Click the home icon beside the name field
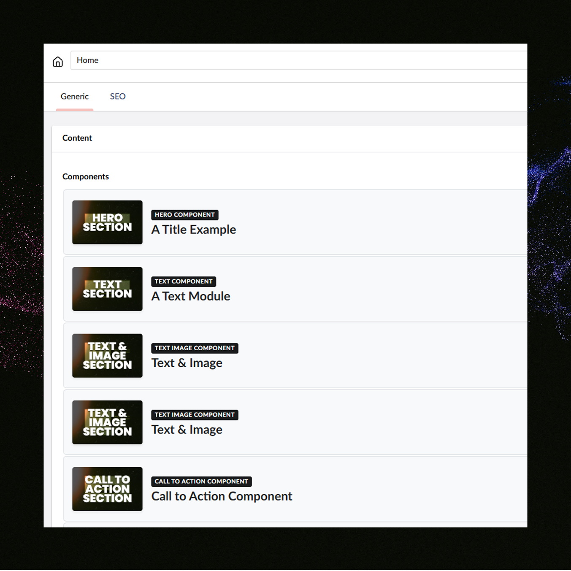This screenshot has width=571, height=571. (x=58, y=62)
